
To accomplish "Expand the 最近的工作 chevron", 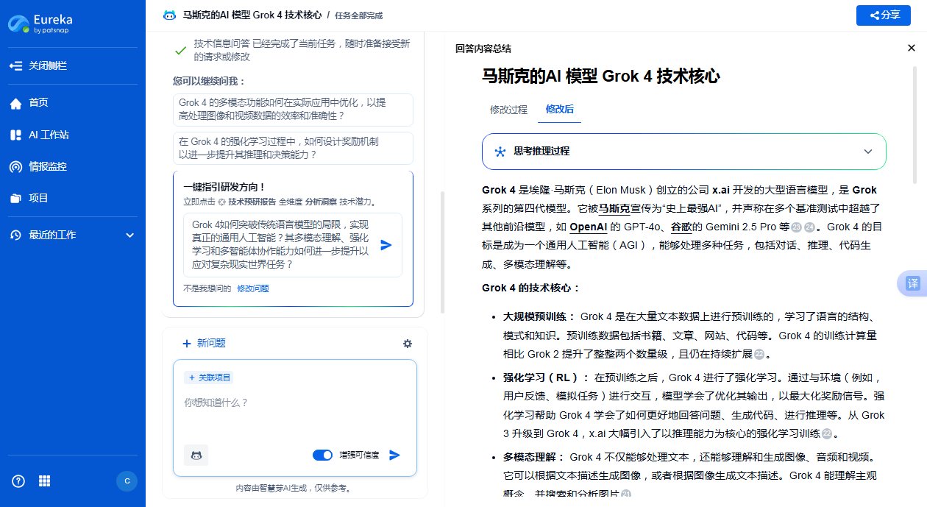I will (129, 235).
